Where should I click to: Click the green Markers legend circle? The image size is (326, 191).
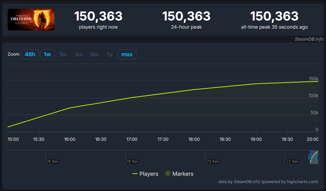click(x=168, y=174)
